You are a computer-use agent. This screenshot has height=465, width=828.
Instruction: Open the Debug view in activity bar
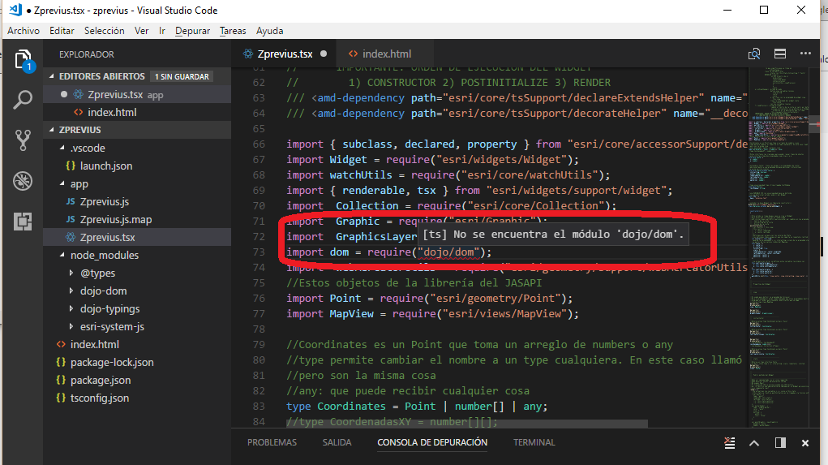(23, 181)
